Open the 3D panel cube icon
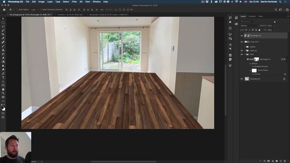 coord(230,66)
